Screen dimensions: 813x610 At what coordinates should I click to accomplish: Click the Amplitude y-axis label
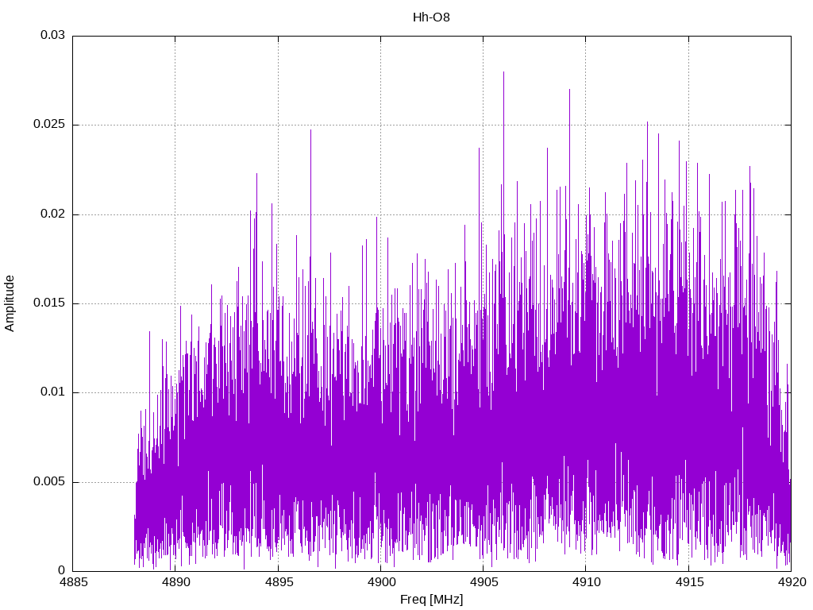pos(10,303)
